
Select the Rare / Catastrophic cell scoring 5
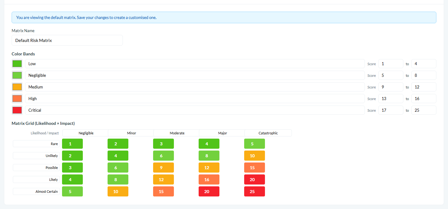255,144
